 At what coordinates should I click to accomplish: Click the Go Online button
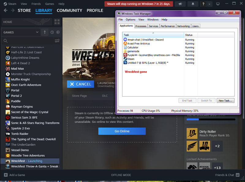122,131
